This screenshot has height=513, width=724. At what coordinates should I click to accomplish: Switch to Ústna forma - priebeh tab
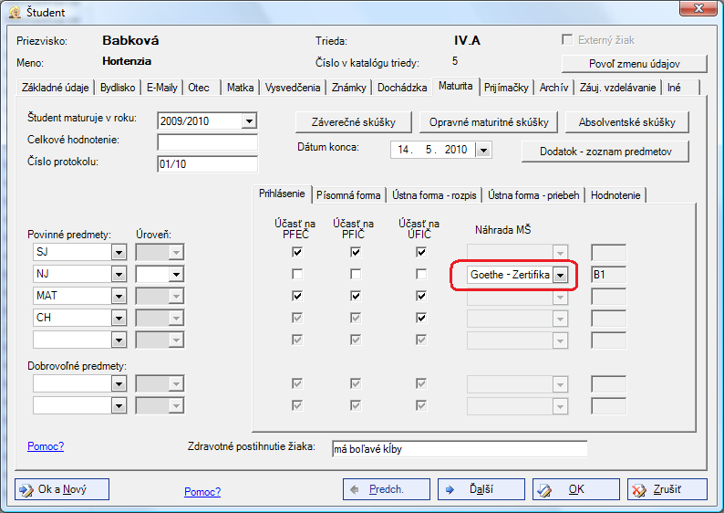tap(533, 195)
